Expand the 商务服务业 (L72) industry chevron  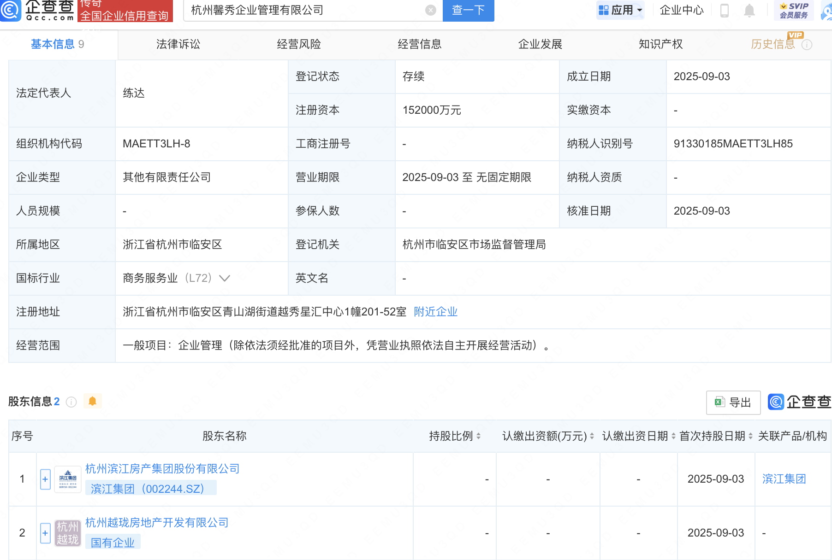coord(225,278)
